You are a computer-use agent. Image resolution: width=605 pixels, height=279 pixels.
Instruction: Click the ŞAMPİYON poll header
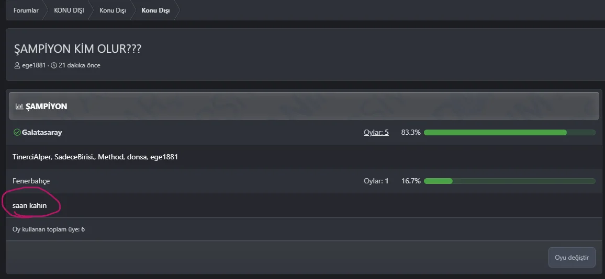(x=46, y=107)
